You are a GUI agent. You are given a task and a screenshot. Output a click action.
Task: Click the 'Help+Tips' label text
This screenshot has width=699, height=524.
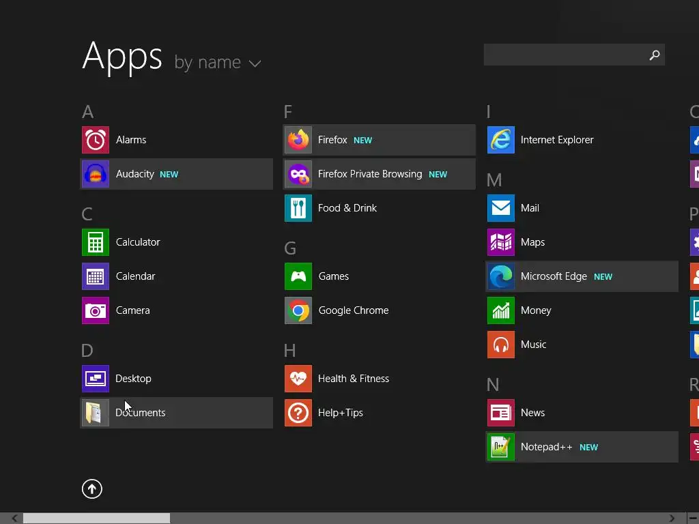(341, 413)
